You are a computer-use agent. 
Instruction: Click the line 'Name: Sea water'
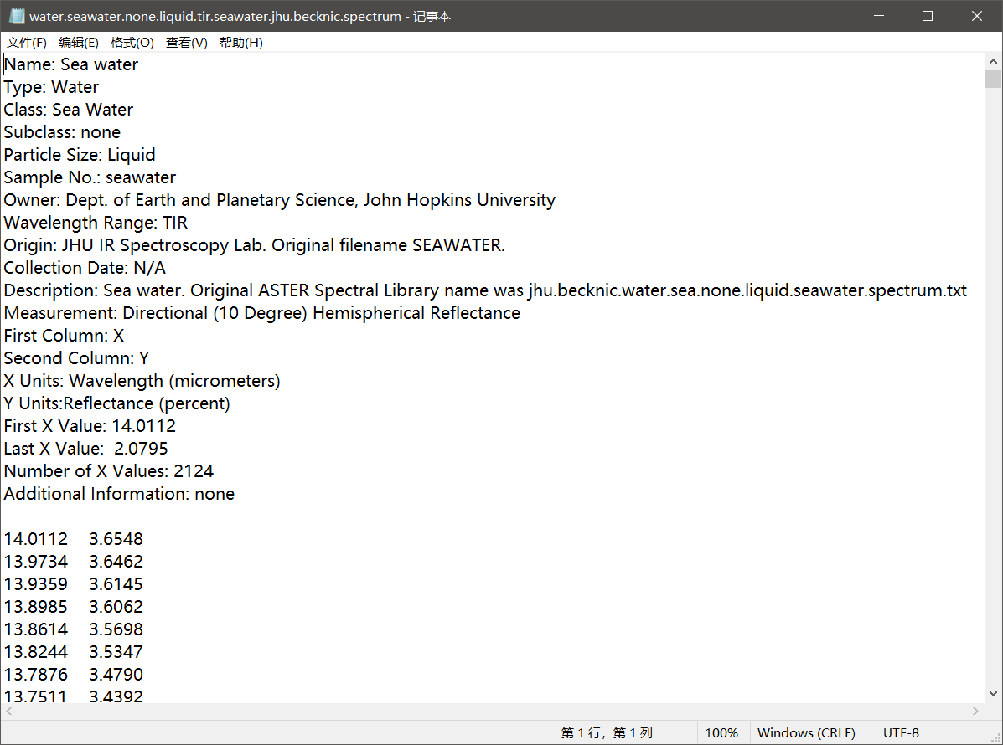click(x=71, y=64)
